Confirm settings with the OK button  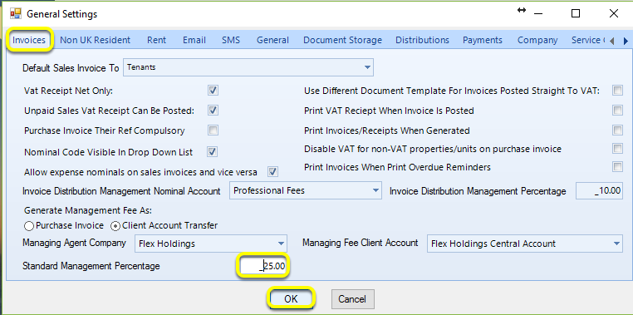[x=291, y=299]
